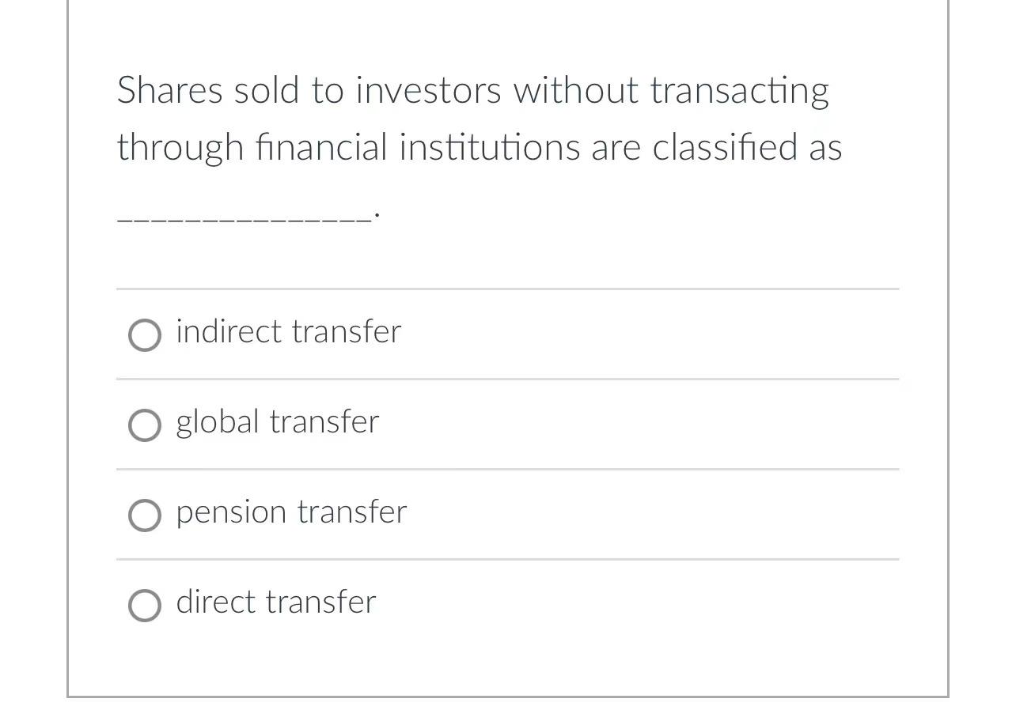This screenshot has width=1016, height=725.
Task: Select the direct transfer radio button
Action: click(144, 605)
